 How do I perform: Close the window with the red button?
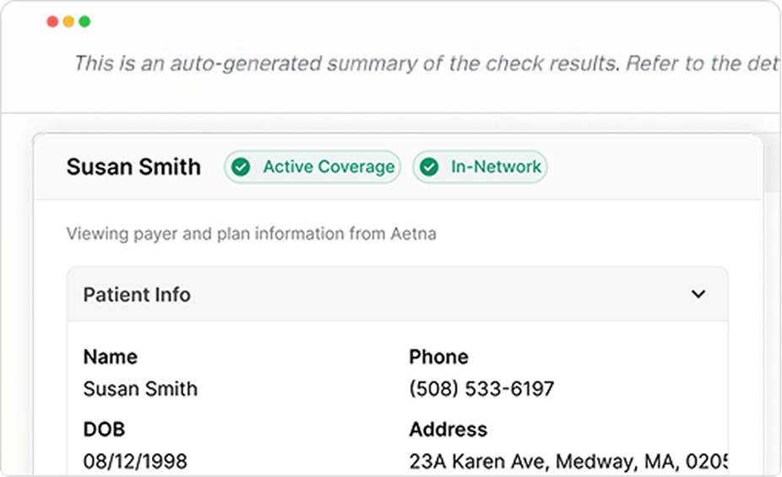click(52, 21)
